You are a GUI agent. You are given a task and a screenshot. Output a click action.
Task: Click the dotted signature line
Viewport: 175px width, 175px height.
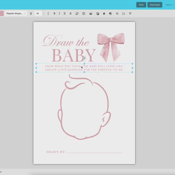tap(94, 152)
